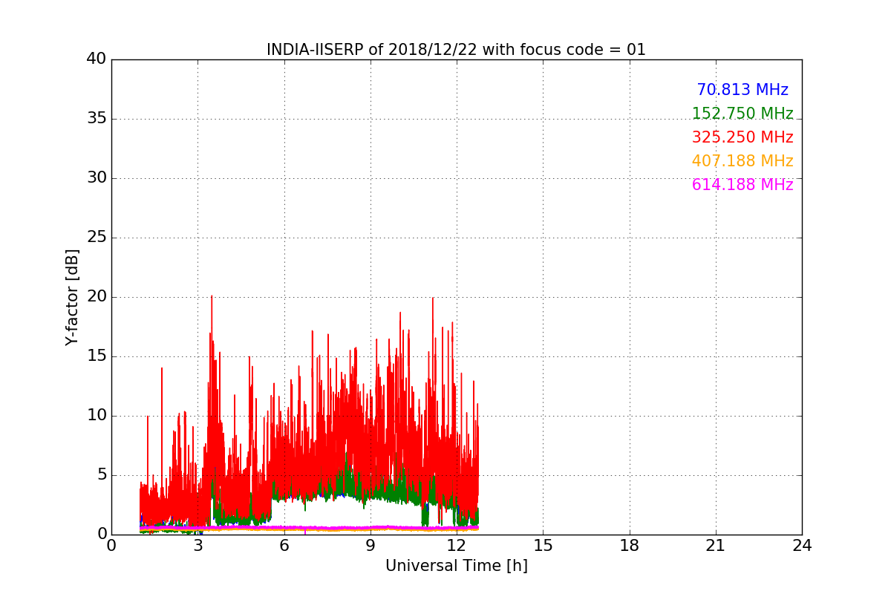
Task: Click the x-axis tick label 21
Action: point(716,546)
